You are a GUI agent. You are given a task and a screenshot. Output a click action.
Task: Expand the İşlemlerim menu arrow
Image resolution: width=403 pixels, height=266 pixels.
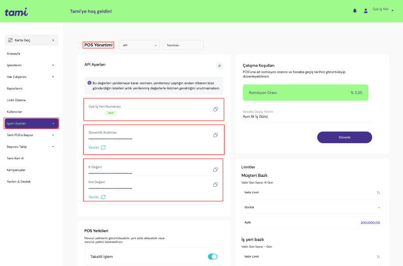[x=53, y=65]
